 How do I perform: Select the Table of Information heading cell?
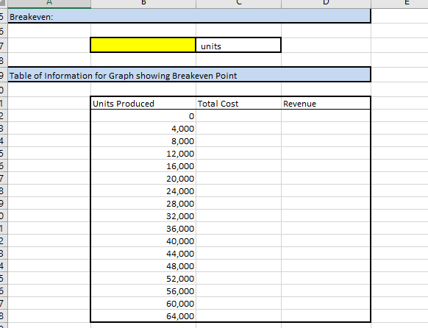(189, 75)
